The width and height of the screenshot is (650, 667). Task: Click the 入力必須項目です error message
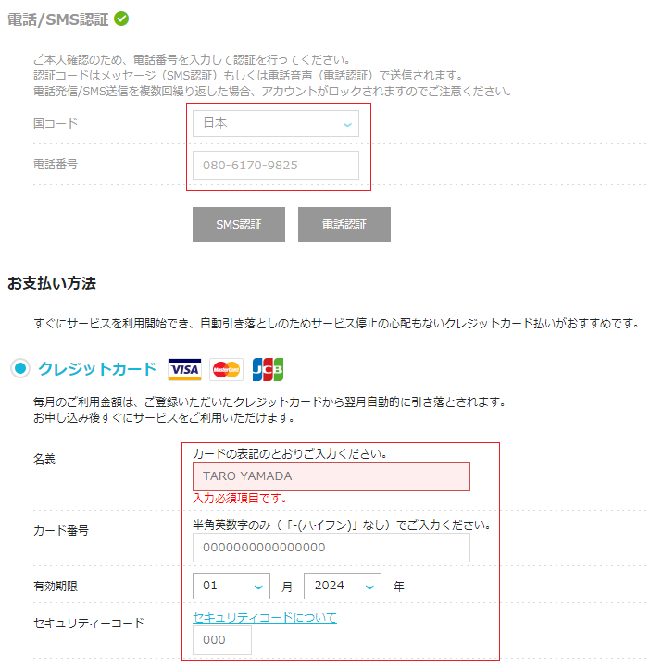click(x=239, y=499)
